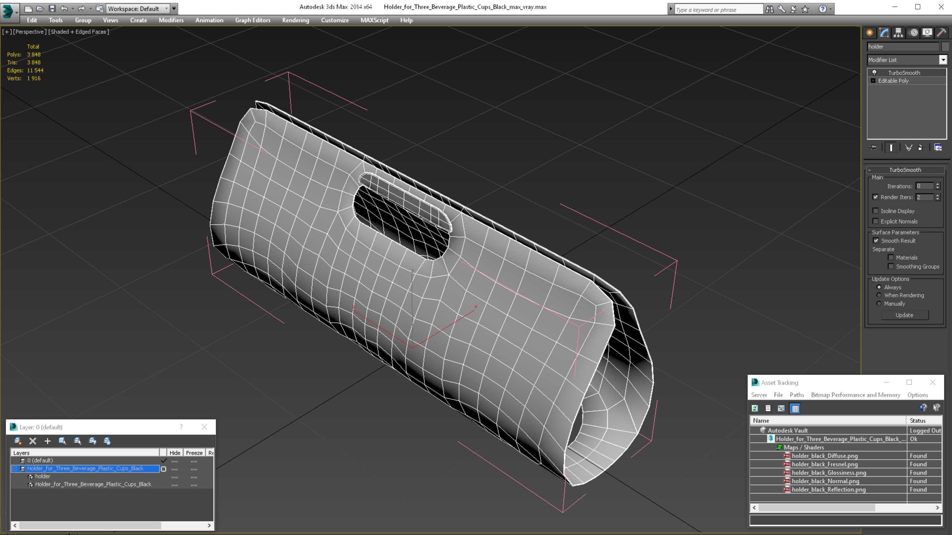Toggle the TurboSmooth lightbulb icon
This screenshot has width=952, height=535.
[874, 73]
